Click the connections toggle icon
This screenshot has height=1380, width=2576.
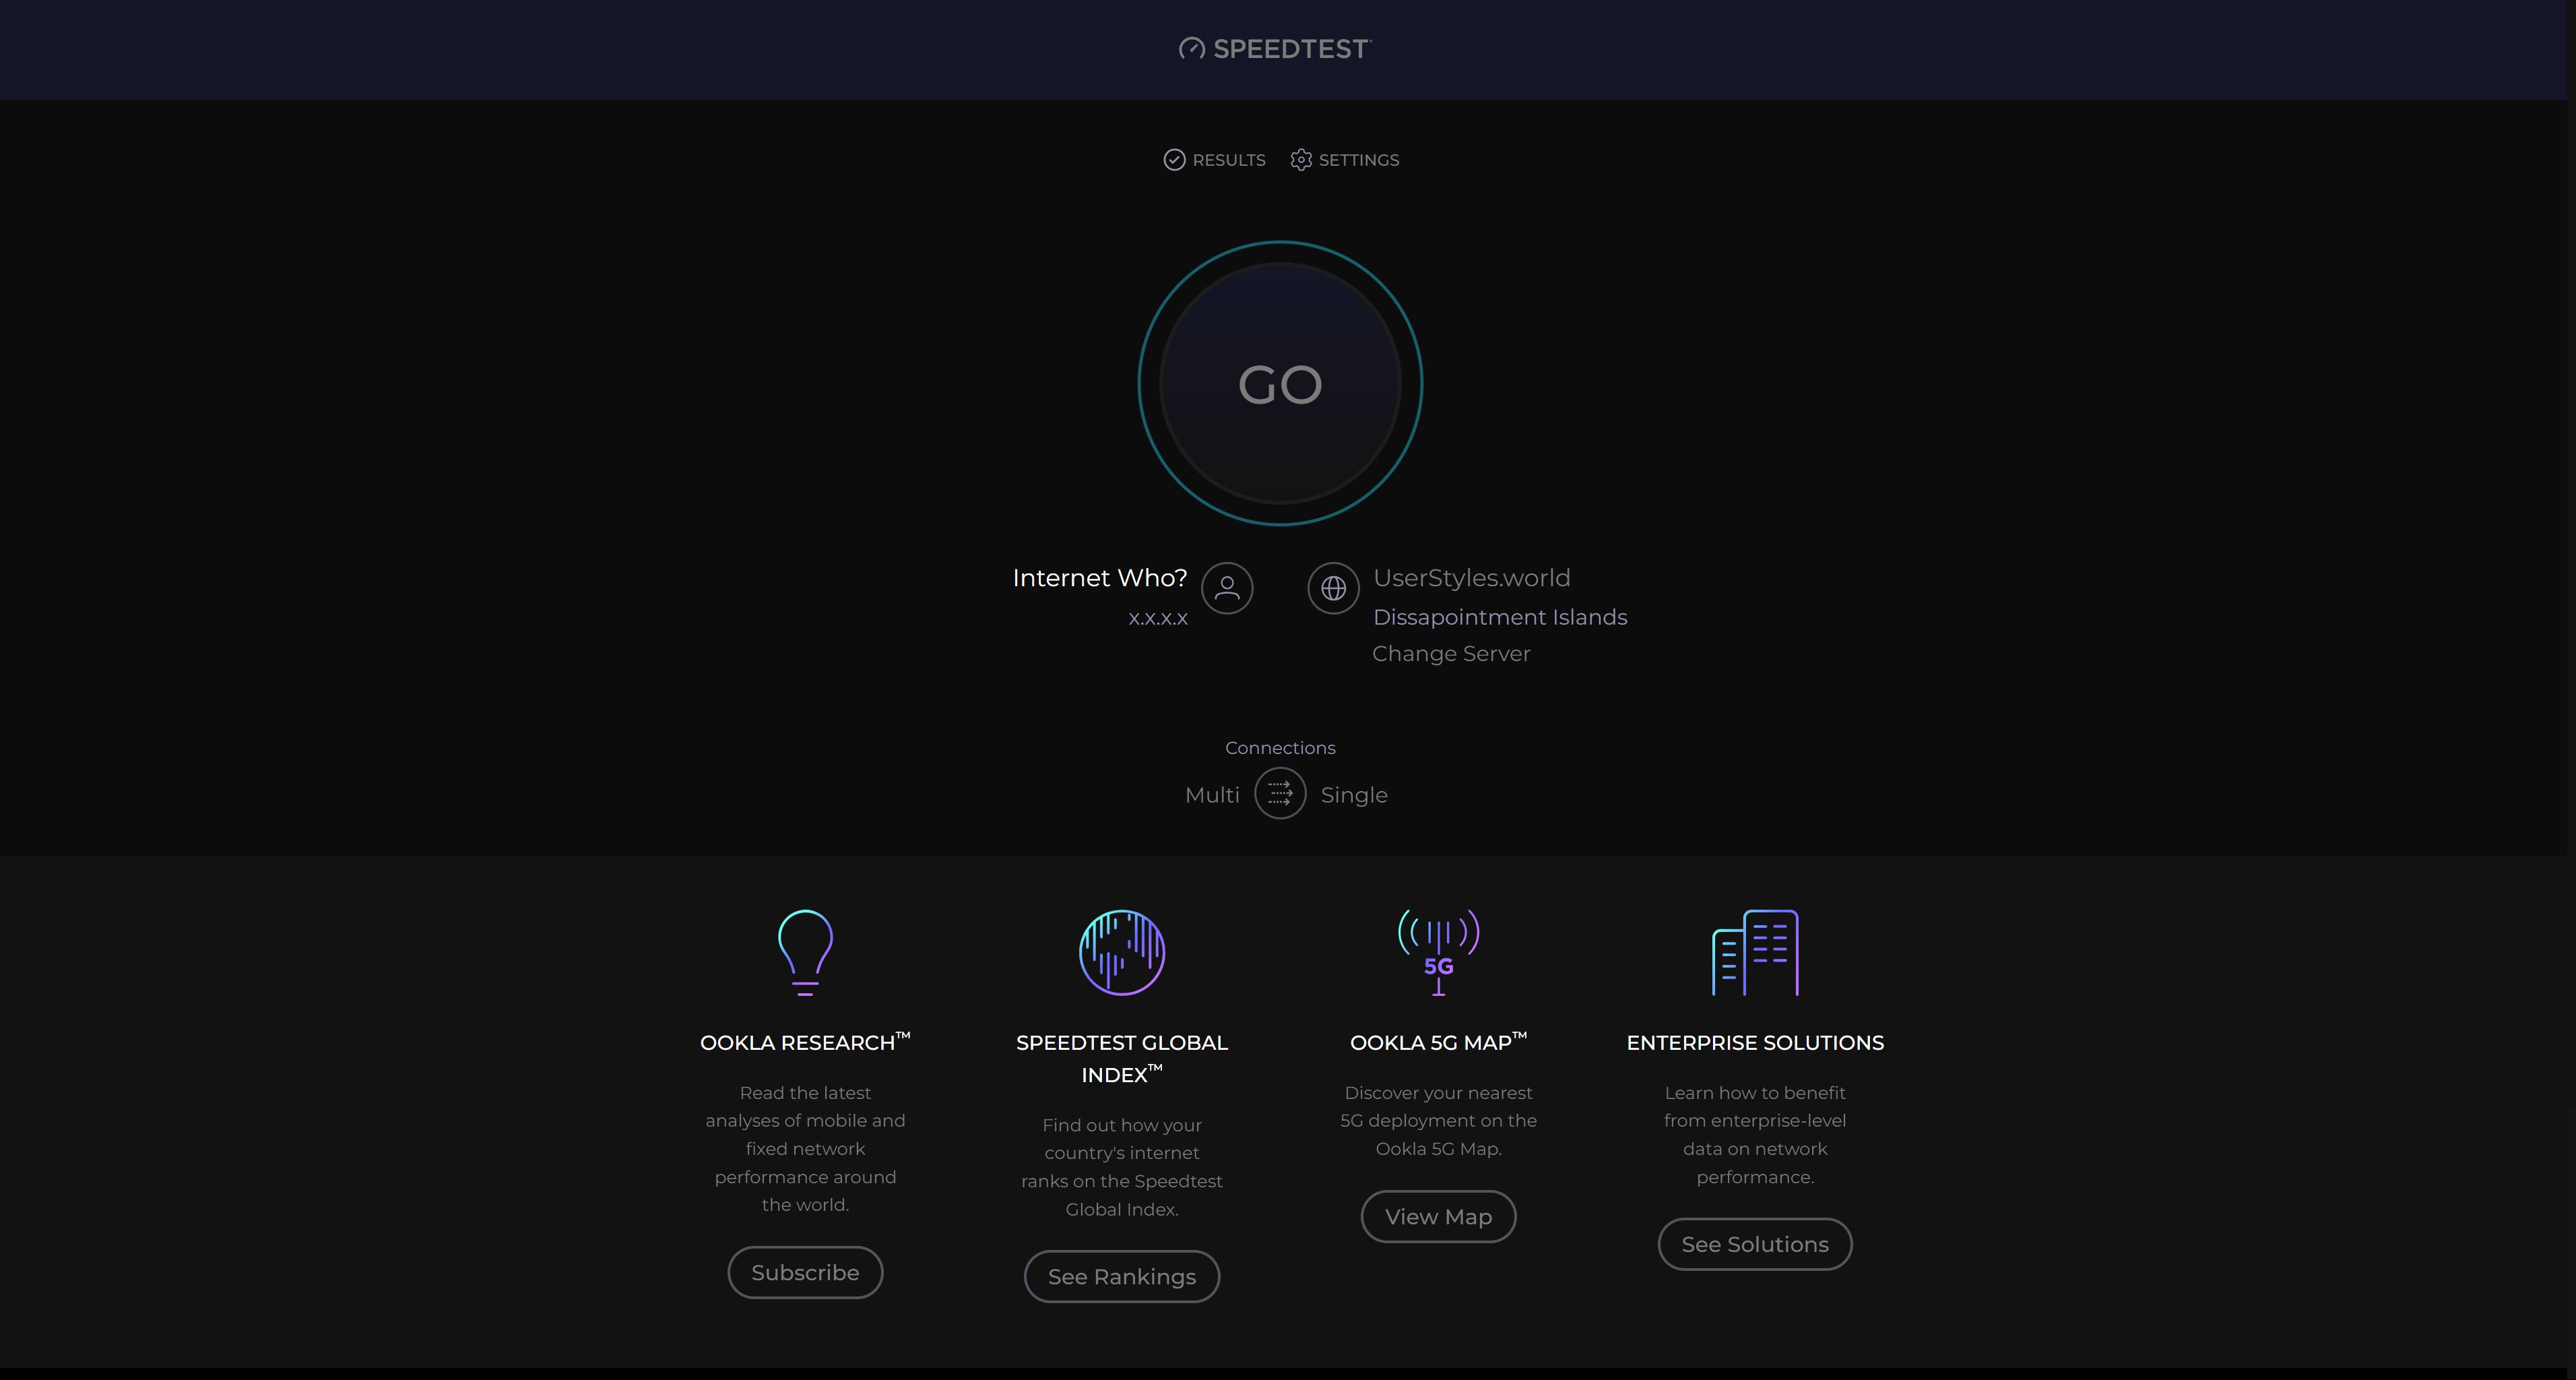point(1279,794)
